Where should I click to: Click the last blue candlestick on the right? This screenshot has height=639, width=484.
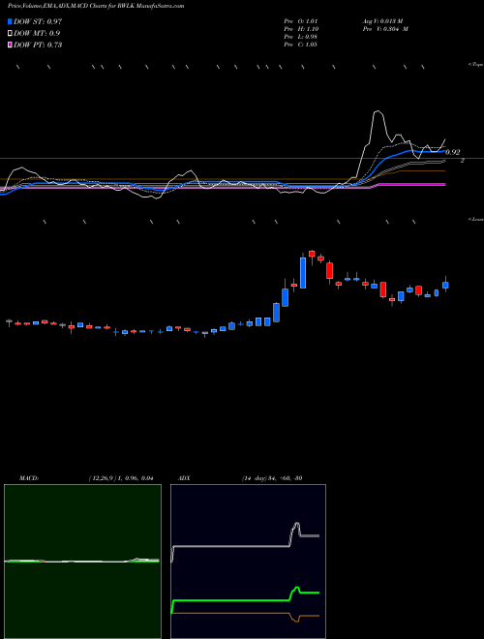(x=445, y=286)
